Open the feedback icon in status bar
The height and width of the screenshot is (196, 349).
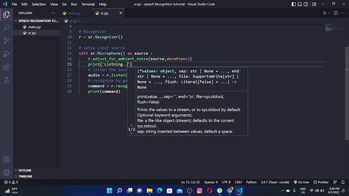pos(335,182)
